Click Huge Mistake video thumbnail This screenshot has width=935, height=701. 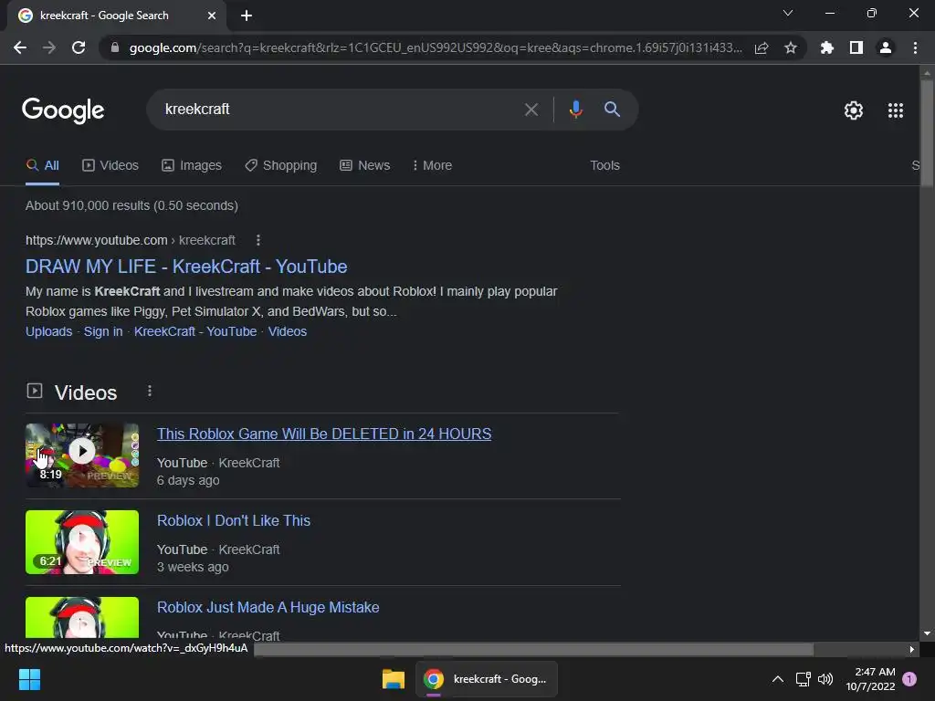(82, 618)
